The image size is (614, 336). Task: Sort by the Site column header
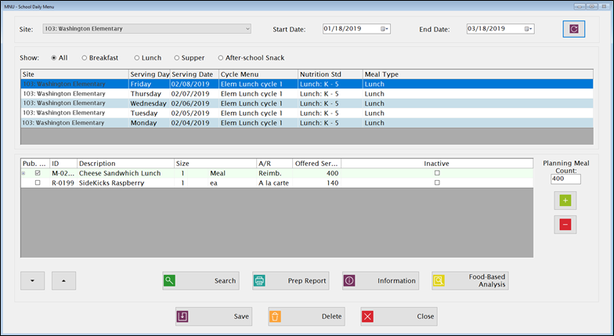pos(75,74)
